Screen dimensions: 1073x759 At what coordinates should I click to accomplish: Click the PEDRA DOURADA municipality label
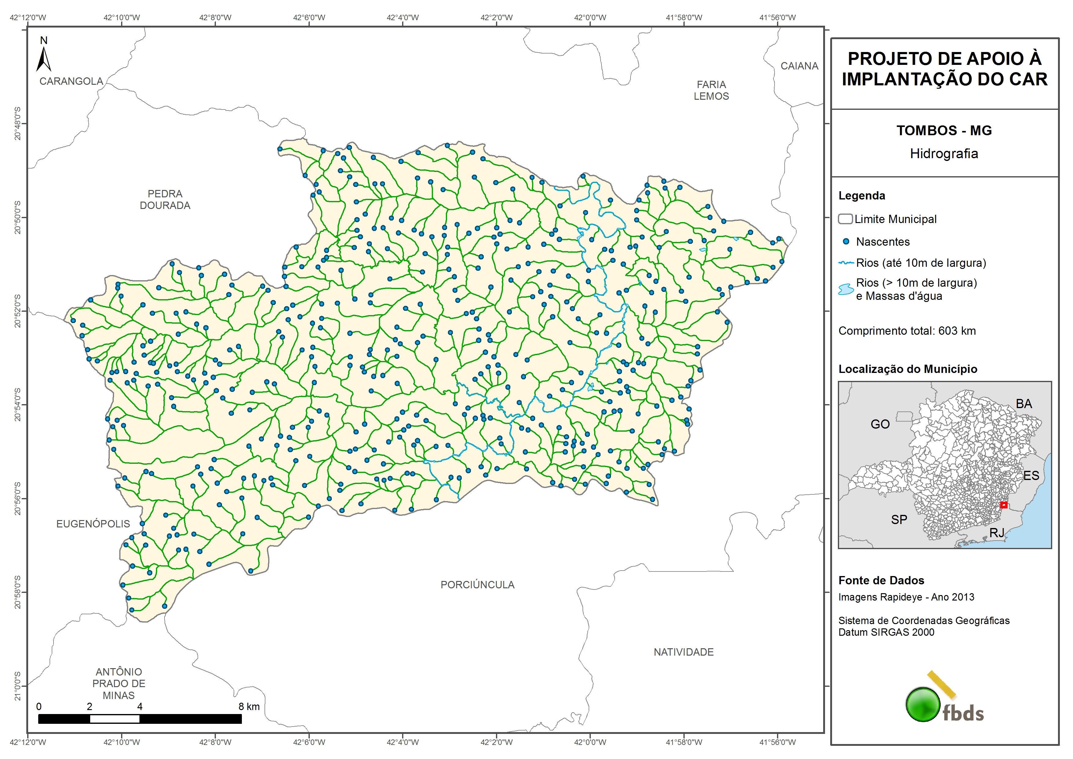click(x=165, y=200)
